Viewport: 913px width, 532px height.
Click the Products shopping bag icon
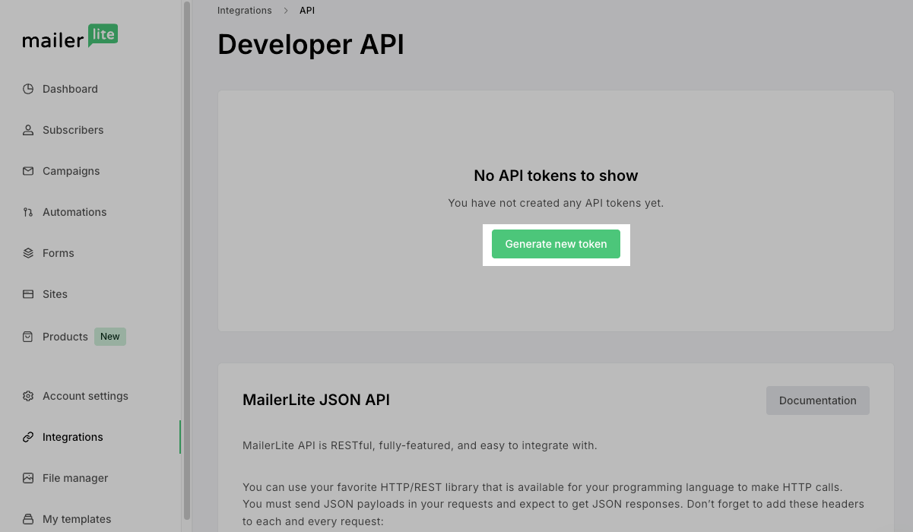(28, 337)
